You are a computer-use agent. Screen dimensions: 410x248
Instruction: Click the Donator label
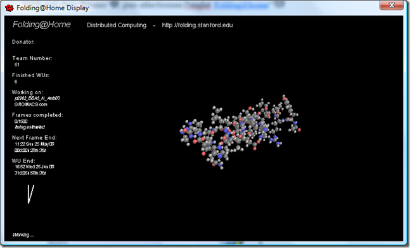coord(23,42)
